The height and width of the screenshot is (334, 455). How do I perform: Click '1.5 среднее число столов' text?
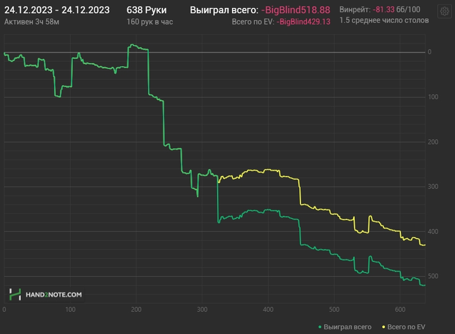tap(384, 20)
